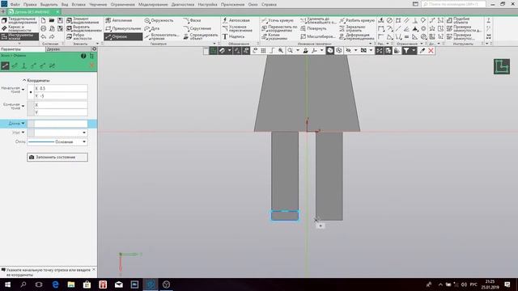Open the angle value combo box arrow
Viewport: 518px width, 291px height.
click(84, 133)
